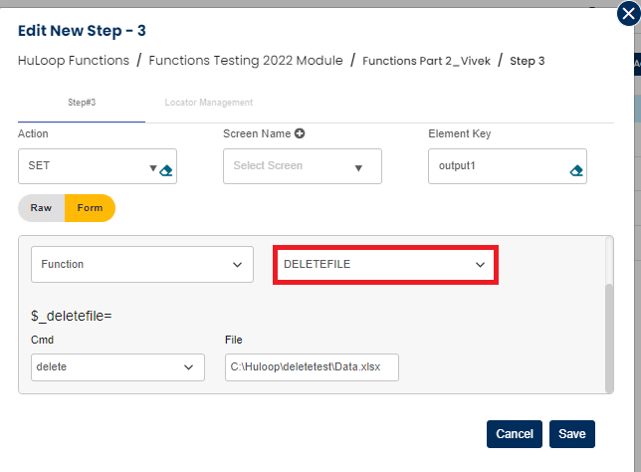
Task: Click the Save button
Action: coord(571,434)
